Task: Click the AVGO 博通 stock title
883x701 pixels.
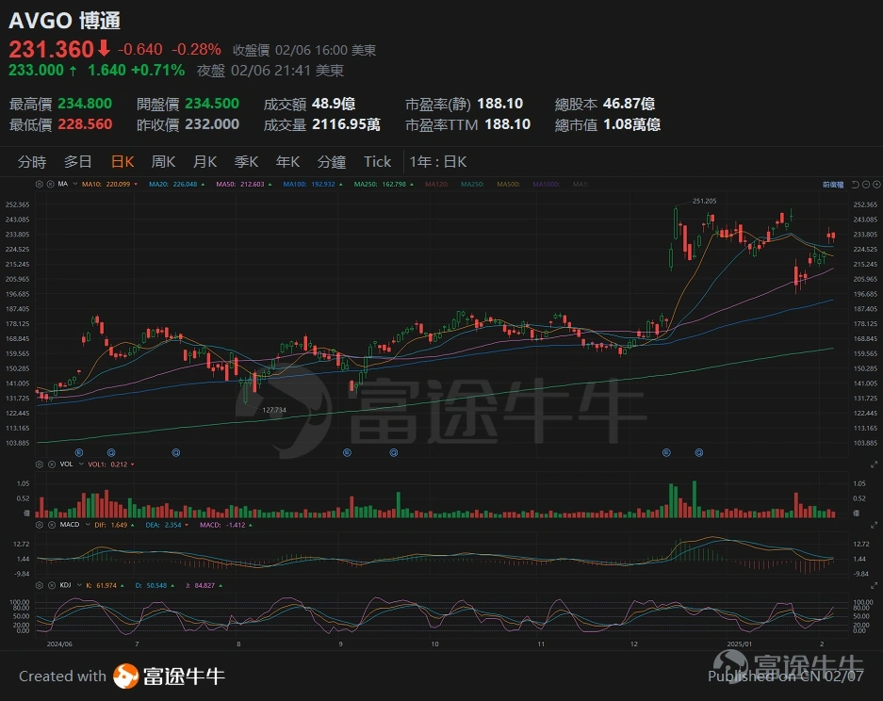Action: 65,21
